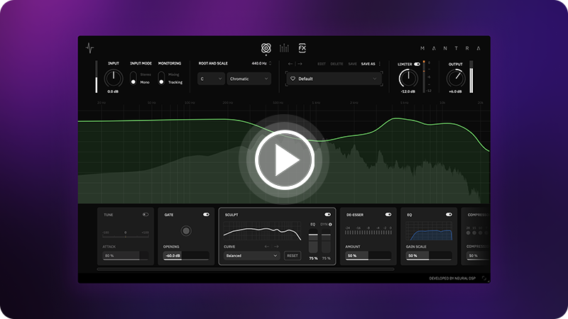This screenshot has width=568, height=319.
Task: Click the DELETE preset button
Action: pyautogui.click(x=337, y=64)
